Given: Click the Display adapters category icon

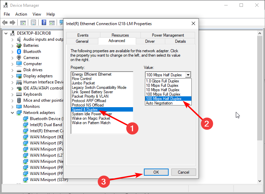Looking at the screenshot, I should [19, 76].
